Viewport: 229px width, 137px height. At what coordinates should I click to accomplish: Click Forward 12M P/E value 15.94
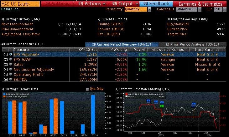tap(147, 29)
